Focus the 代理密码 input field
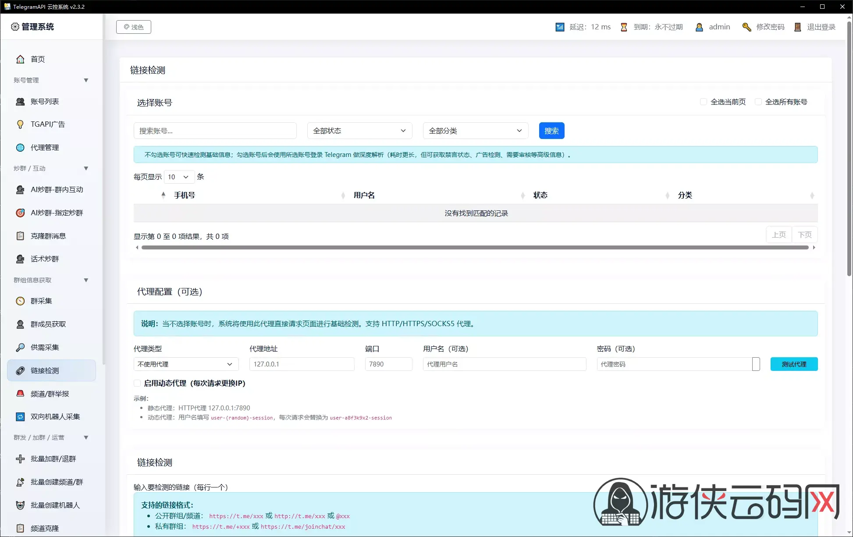The image size is (853, 537). pos(678,364)
